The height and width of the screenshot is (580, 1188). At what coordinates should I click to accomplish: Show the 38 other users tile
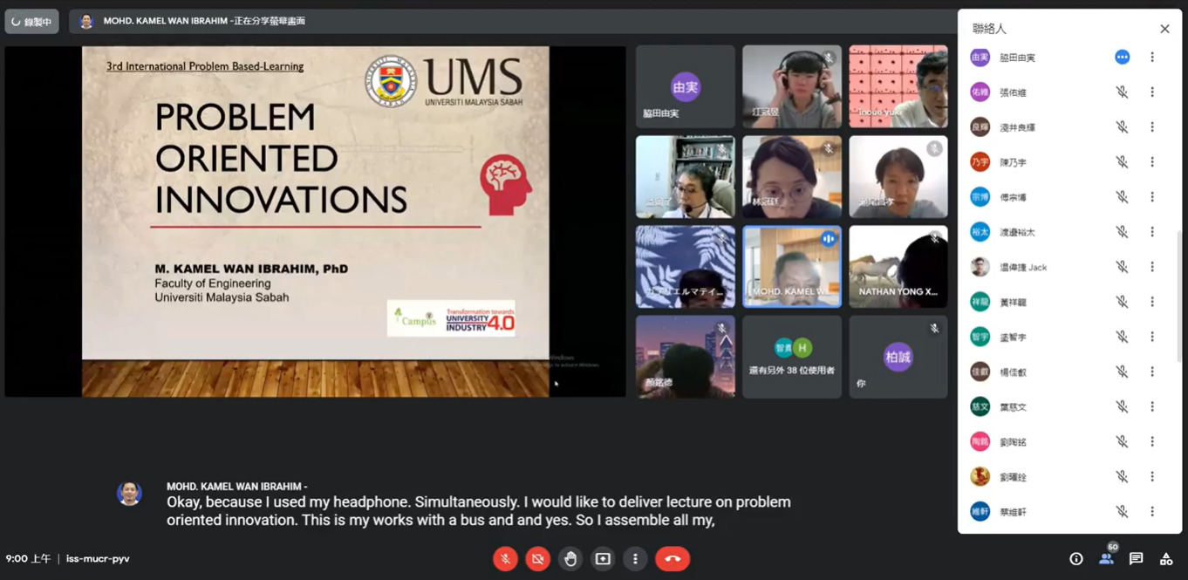pyautogui.click(x=791, y=357)
